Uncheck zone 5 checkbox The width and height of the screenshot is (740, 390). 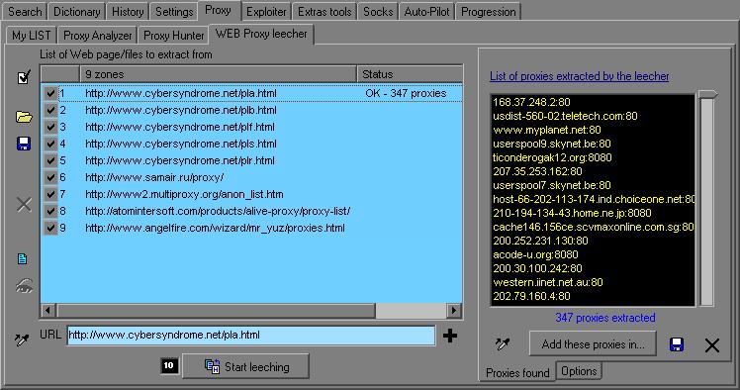[50, 160]
